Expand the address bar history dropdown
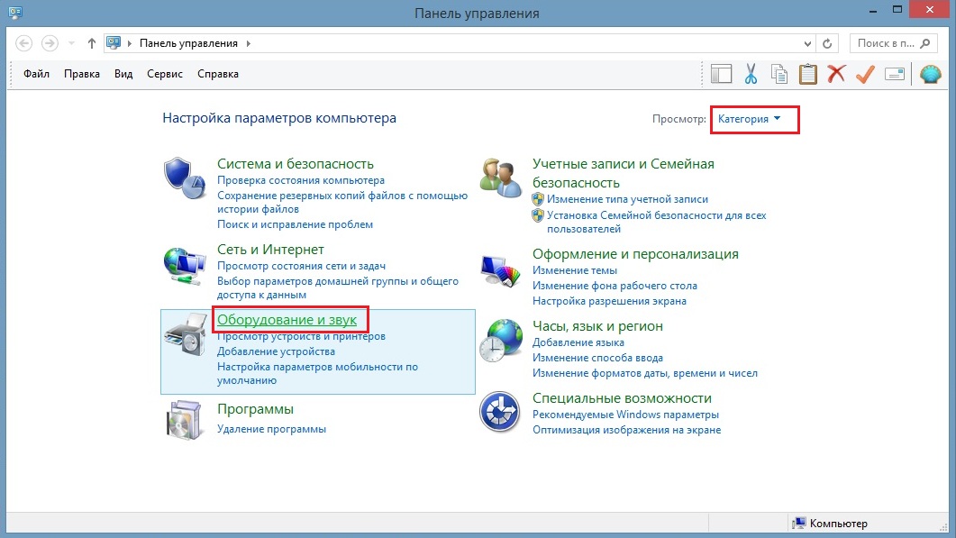 pyautogui.click(x=806, y=43)
